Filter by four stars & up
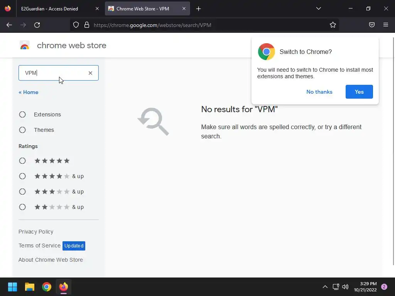395x296 pixels. click(22, 176)
